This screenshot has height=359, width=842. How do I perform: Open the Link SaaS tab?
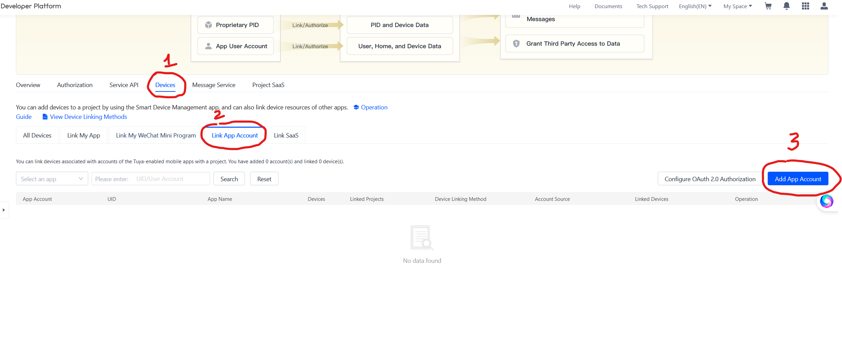[x=286, y=135]
